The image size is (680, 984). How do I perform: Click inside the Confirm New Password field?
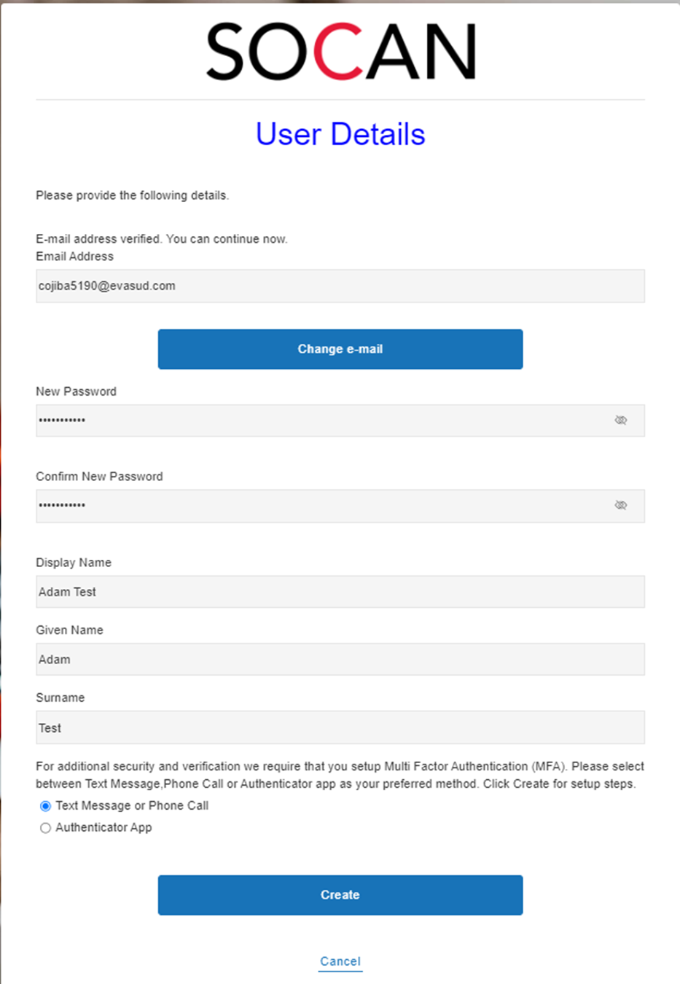pyautogui.click(x=321, y=506)
